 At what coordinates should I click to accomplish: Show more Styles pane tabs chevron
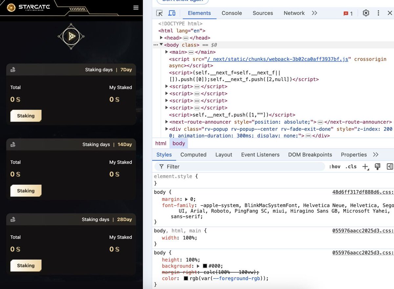click(376, 155)
